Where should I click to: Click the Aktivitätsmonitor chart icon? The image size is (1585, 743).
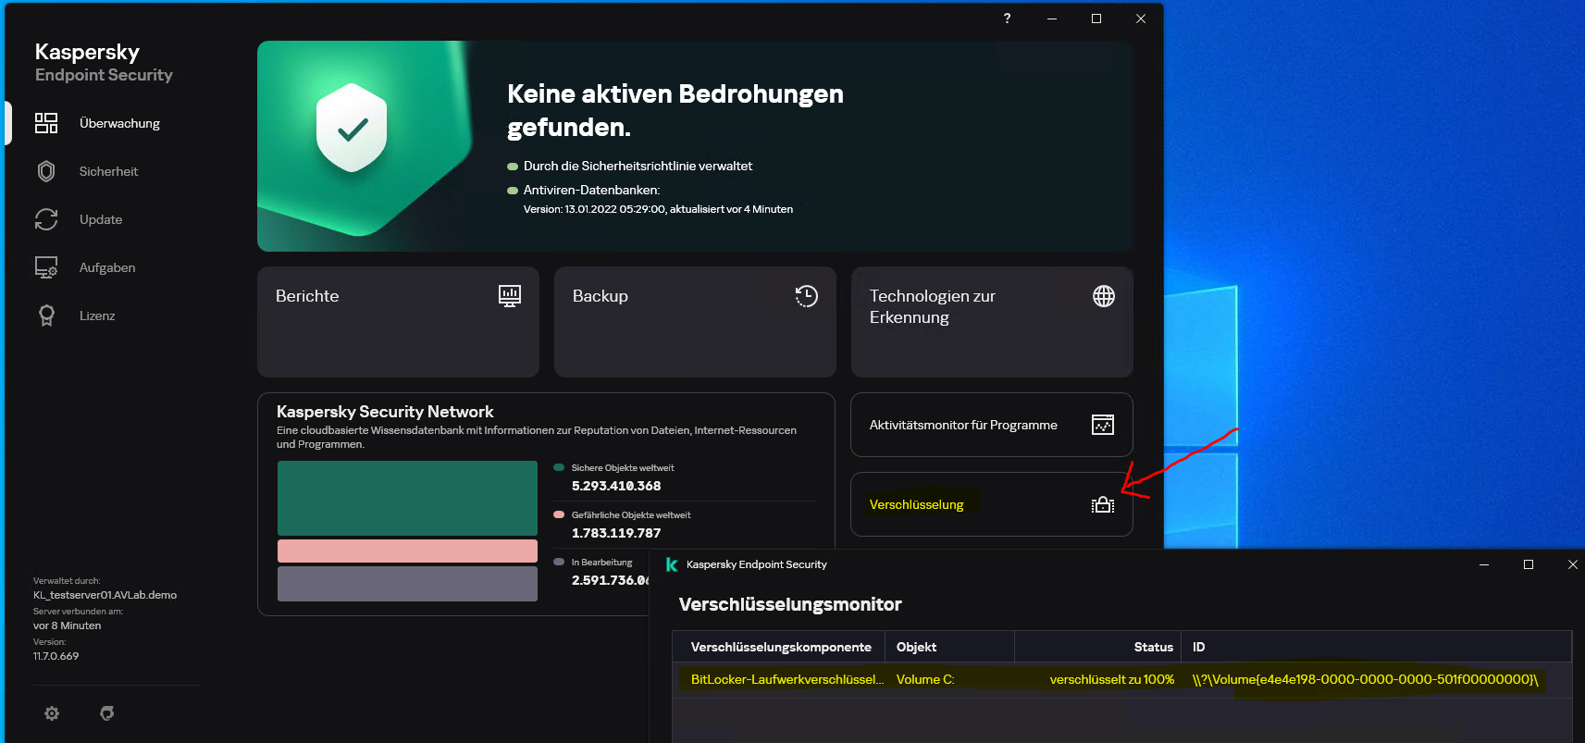[1103, 425]
